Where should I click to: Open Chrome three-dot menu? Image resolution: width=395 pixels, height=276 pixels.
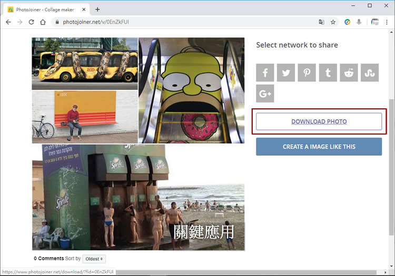click(387, 22)
